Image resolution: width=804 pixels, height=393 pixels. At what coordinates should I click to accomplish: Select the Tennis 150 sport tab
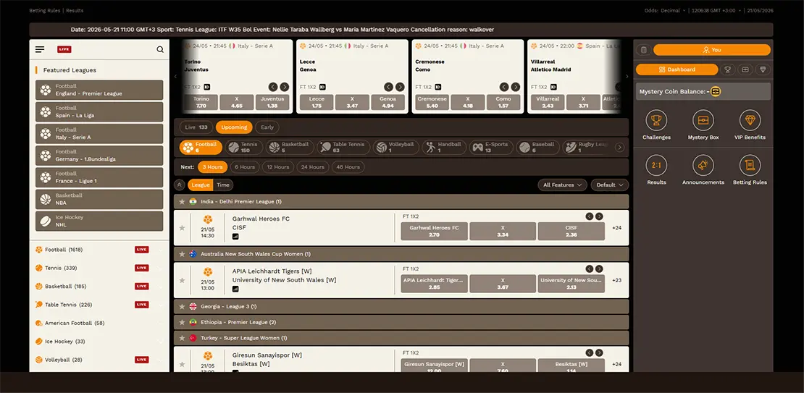[x=243, y=148]
